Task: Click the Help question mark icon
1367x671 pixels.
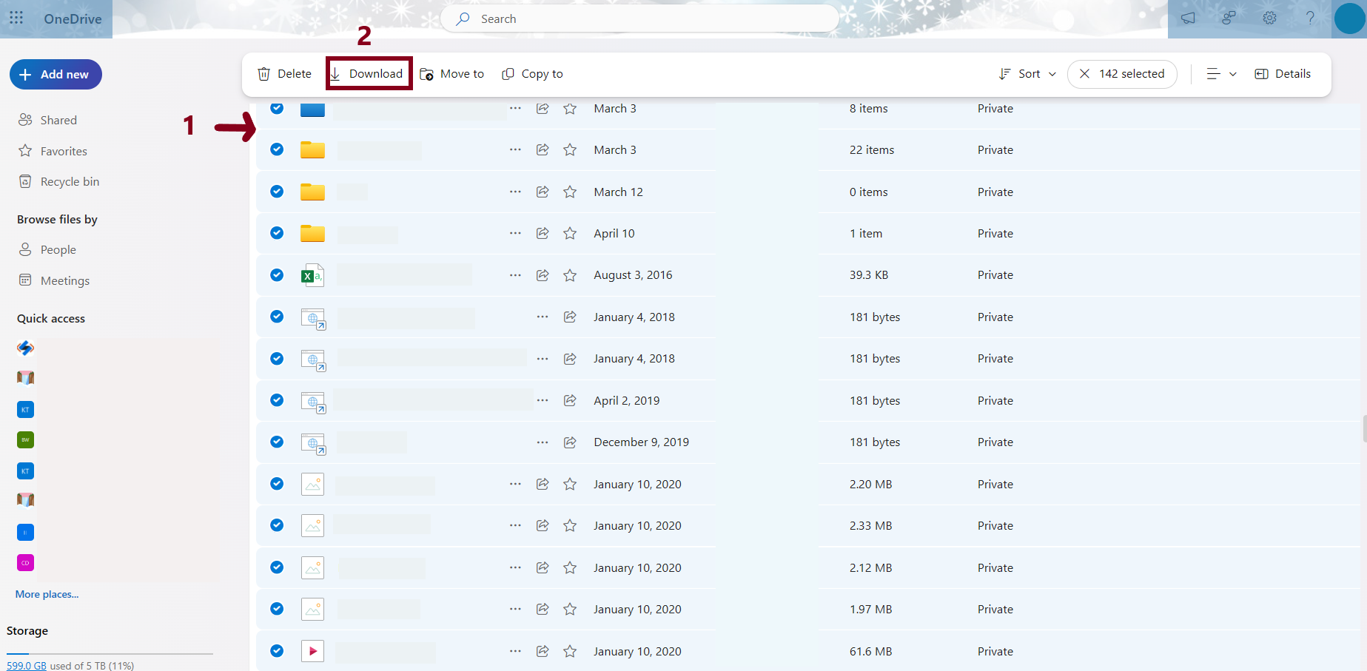Action: tap(1310, 18)
